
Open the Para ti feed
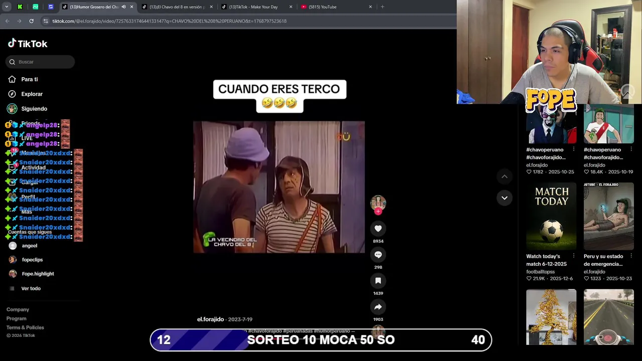coord(30,79)
